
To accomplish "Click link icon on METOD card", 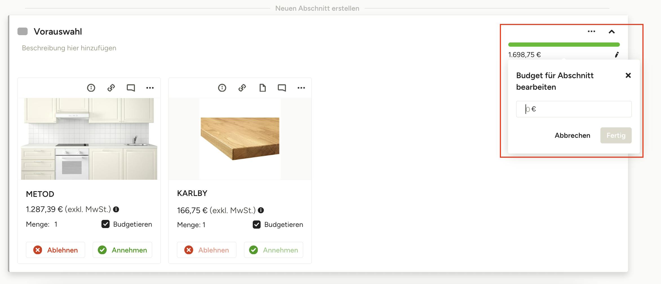I will (111, 88).
